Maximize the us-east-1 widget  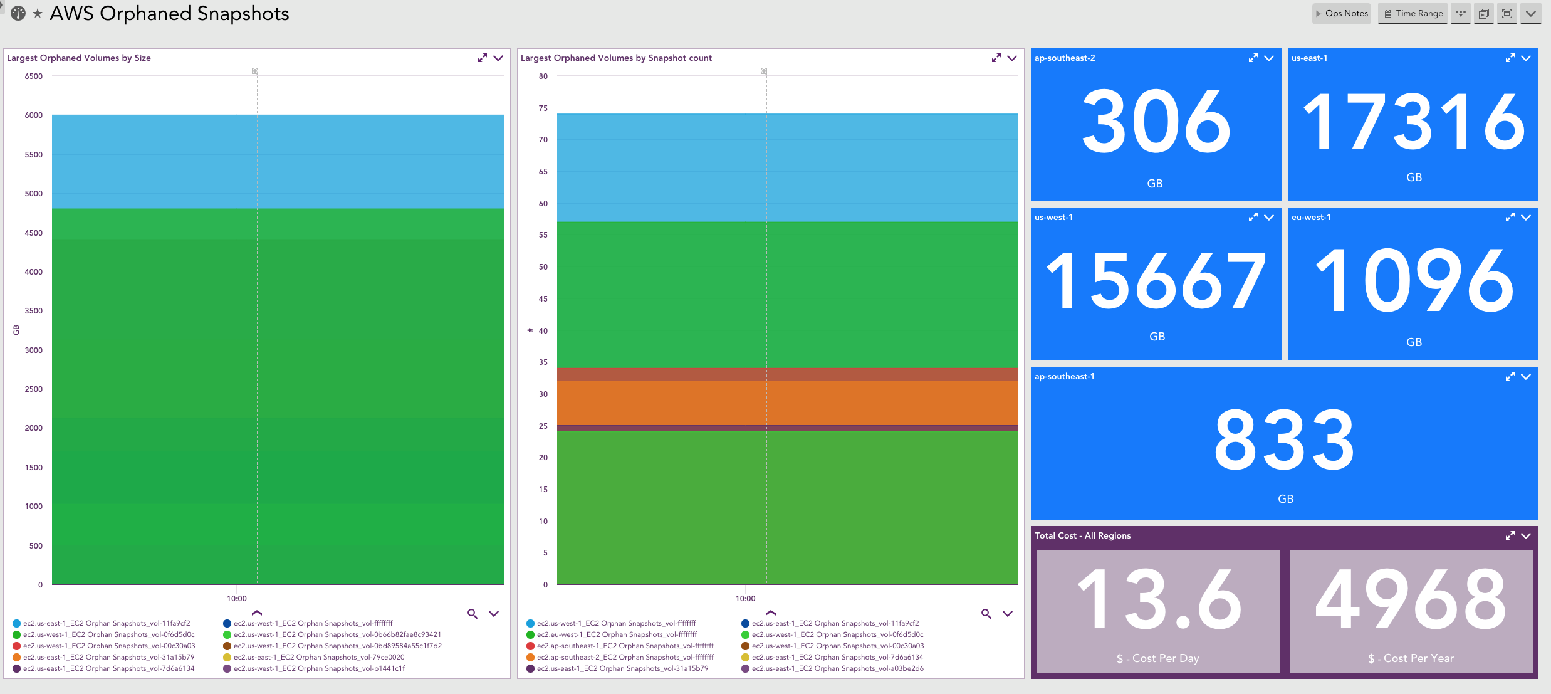tap(1510, 58)
